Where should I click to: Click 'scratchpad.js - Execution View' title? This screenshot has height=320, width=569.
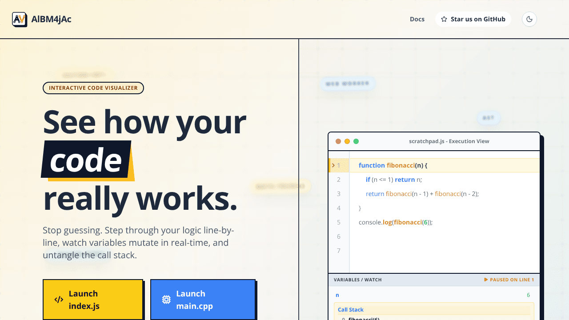tap(449, 141)
